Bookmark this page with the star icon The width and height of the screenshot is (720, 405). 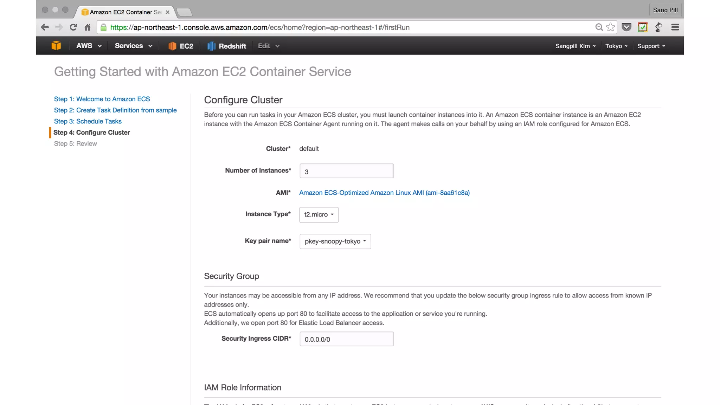coord(611,27)
